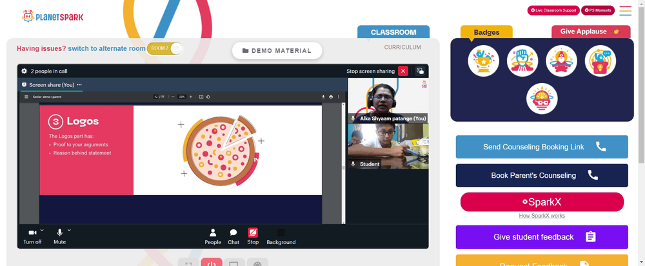
Task: Click Stop screen share button in toolbar
Action: (253, 236)
